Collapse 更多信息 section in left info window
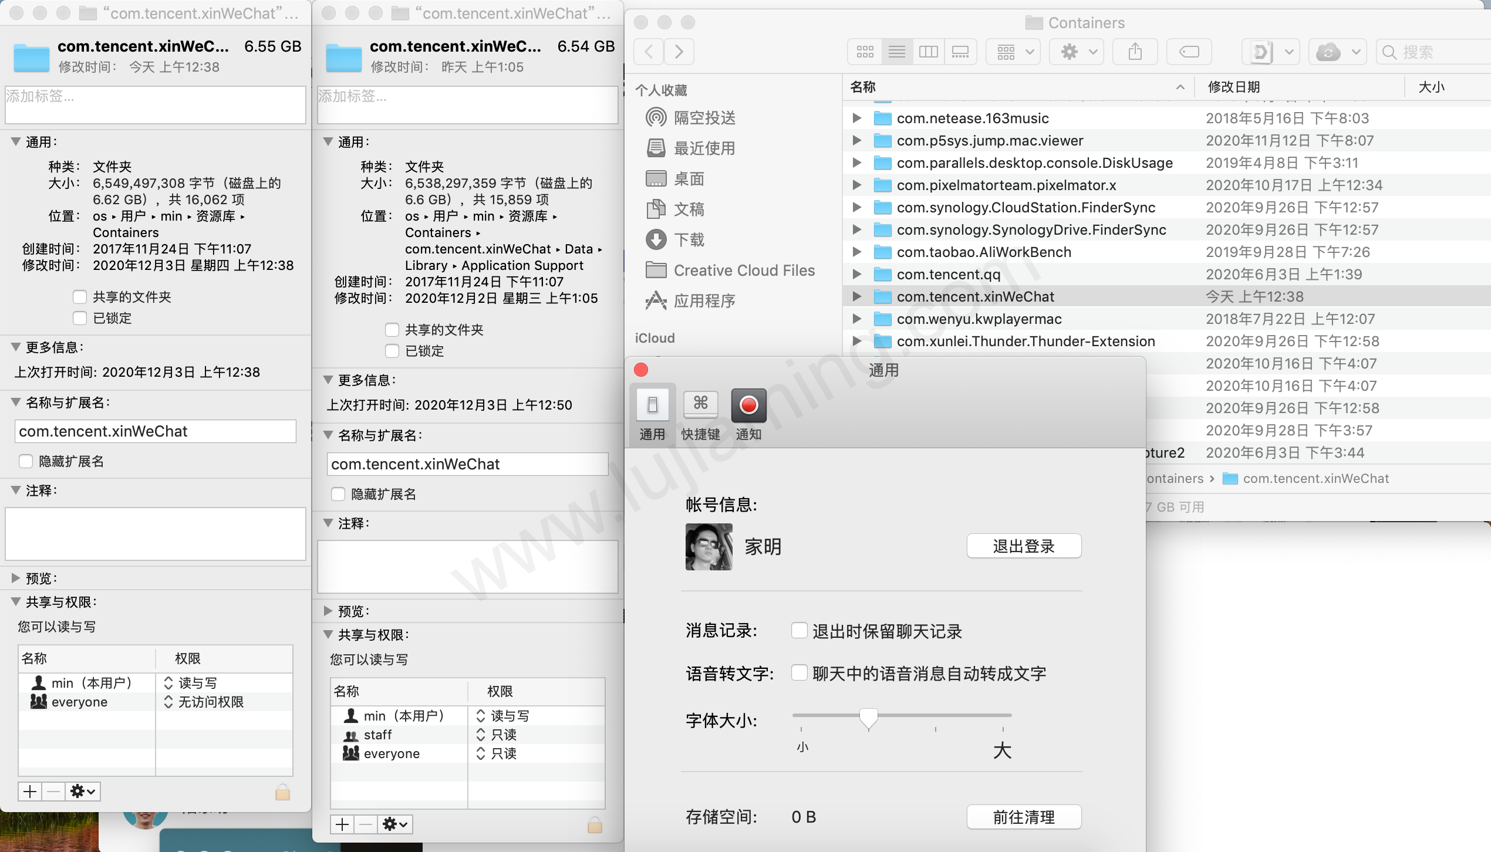 [x=16, y=347]
